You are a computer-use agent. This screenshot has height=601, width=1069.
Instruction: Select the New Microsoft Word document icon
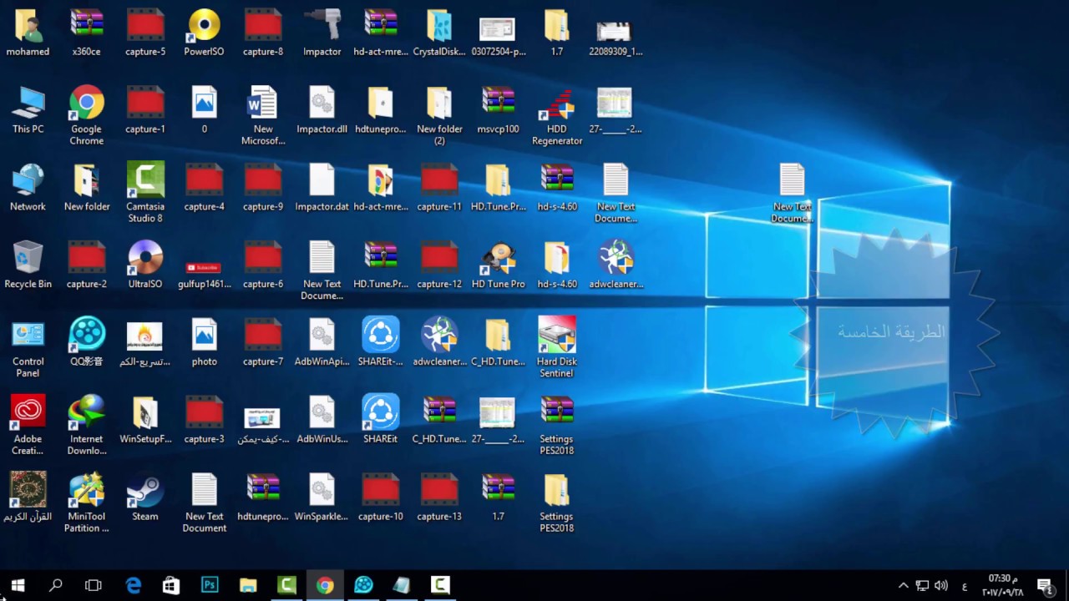(263, 114)
